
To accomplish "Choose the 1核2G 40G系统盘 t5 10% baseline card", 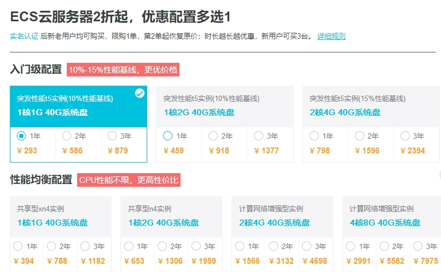I will pyautogui.click(x=225, y=107).
